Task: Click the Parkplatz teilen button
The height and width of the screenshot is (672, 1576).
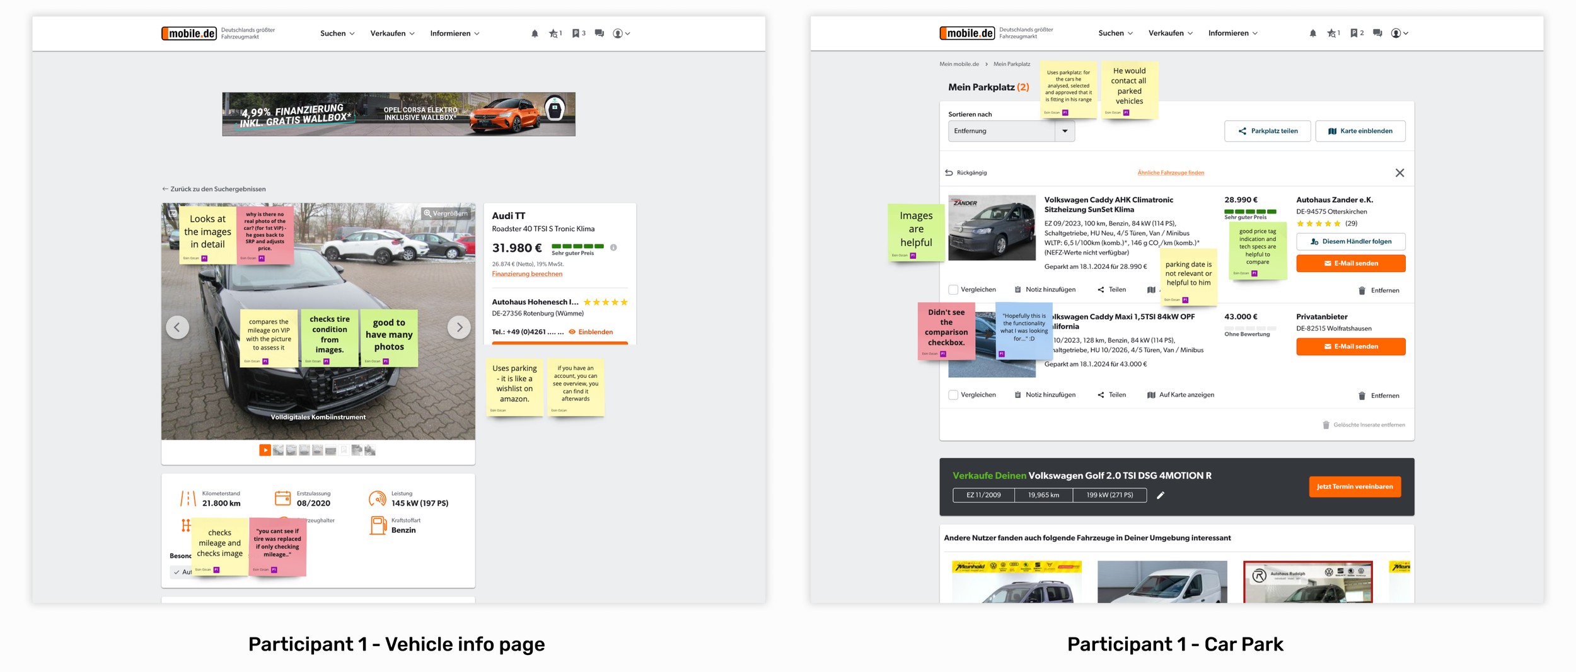Action: [x=1267, y=131]
